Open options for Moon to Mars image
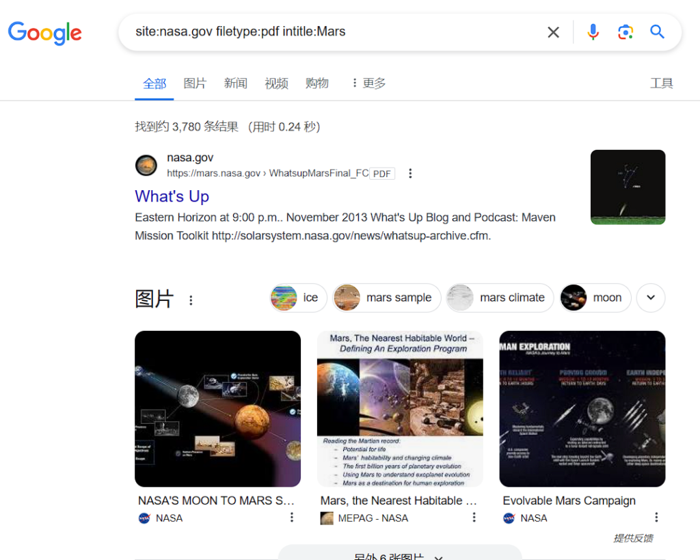The height and width of the screenshot is (560, 700). (291, 518)
